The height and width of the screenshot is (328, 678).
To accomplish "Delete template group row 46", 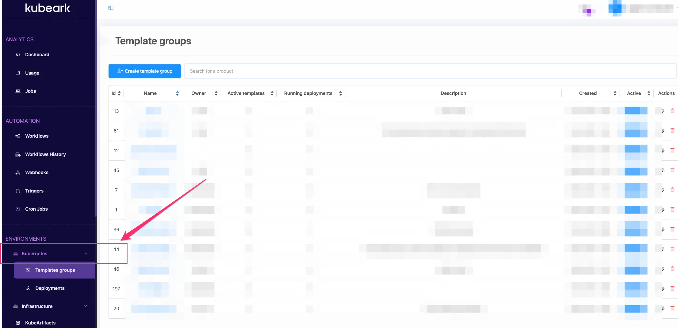I will [x=672, y=269].
